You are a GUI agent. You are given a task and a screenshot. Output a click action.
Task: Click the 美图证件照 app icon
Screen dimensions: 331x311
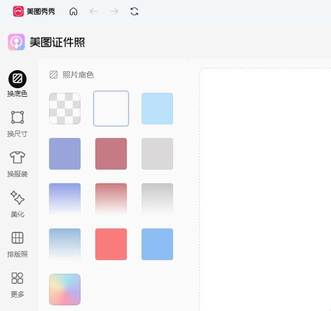pyautogui.click(x=16, y=42)
